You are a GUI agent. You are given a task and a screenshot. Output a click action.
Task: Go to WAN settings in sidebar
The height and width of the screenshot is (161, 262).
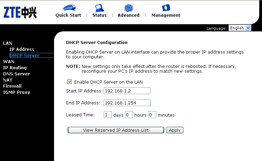[9, 62]
